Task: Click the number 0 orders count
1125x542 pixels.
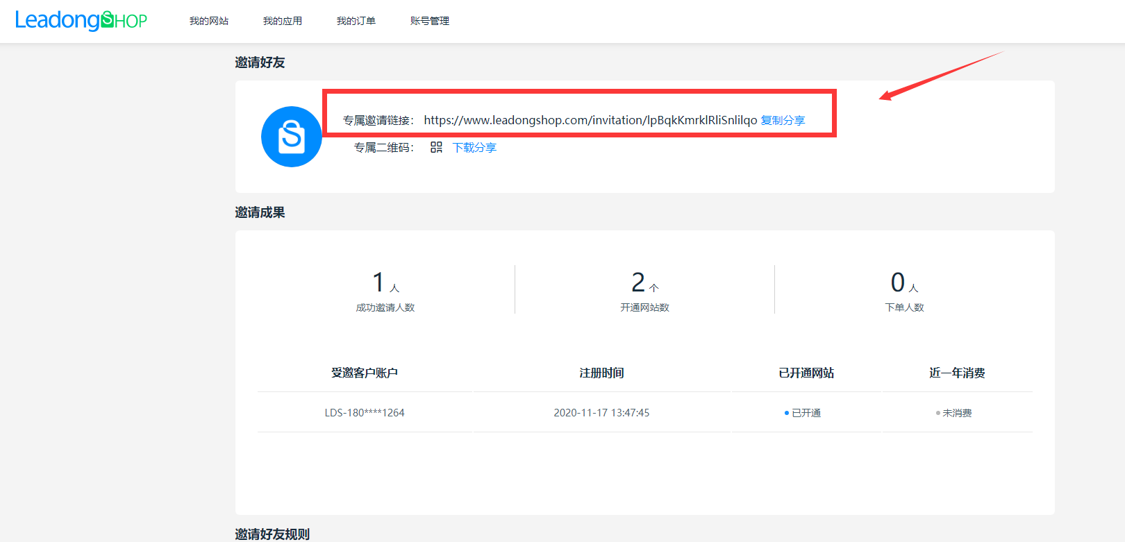Action: (x=898, y=282)
